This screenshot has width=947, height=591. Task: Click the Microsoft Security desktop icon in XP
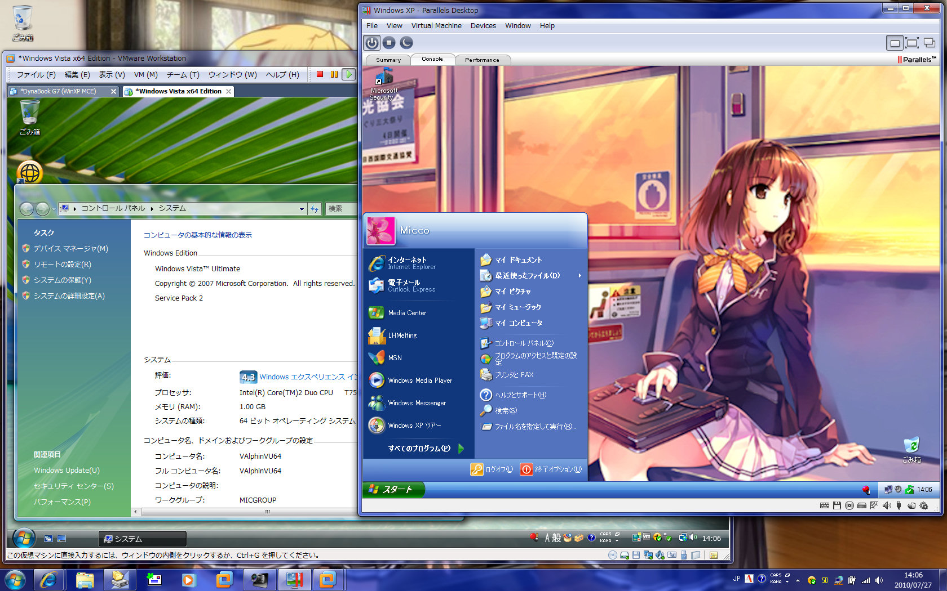point(384,85)
